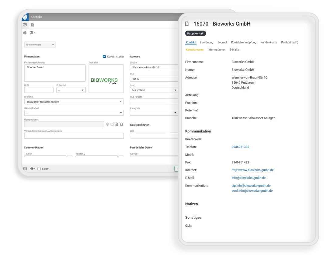Open the bioworks-gmbh.de website link
This screenshot has height=255, width=334.
(252, 170)
